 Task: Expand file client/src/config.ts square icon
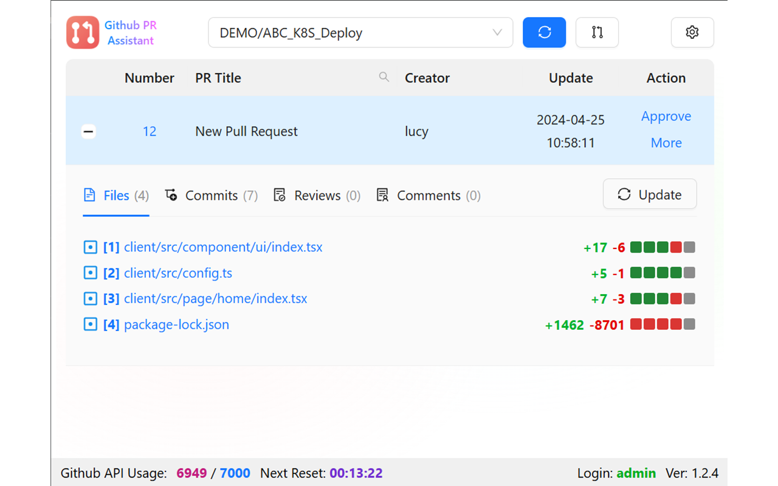(x=90, y=273)
